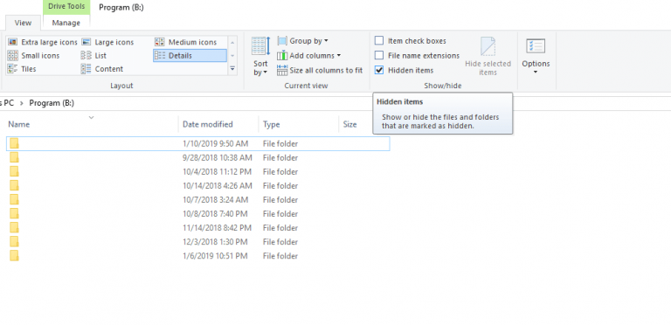The width and height of the screenshot is (671, 325).
Task: Open the Add columns dropdown
Action: pyautogui.click(x=309, y=56)
